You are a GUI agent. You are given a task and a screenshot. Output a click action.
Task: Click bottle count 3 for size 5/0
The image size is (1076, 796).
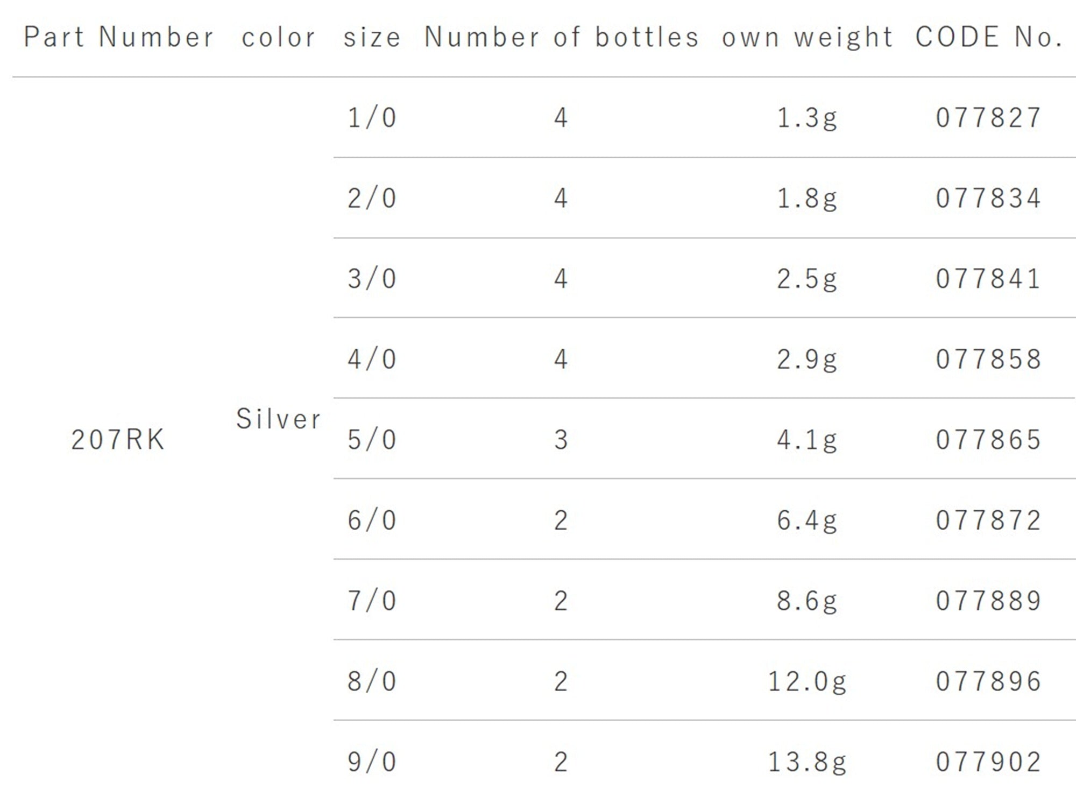561,440
